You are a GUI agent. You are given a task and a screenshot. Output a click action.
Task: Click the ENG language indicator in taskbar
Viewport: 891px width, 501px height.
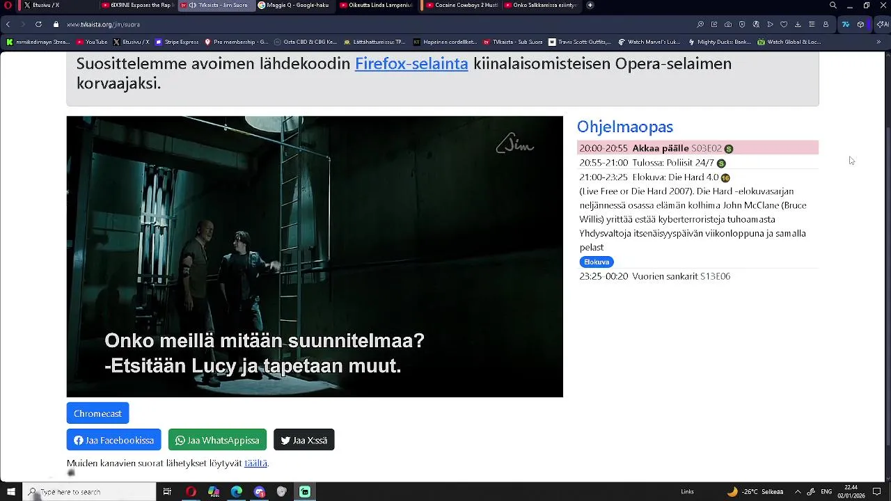point(826,492)
